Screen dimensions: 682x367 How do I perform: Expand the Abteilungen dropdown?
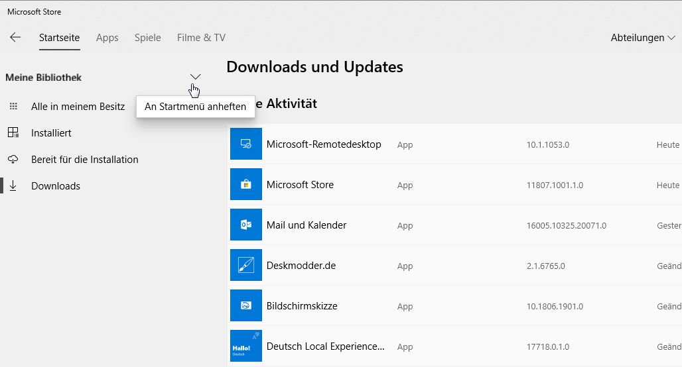click(642, 38)
